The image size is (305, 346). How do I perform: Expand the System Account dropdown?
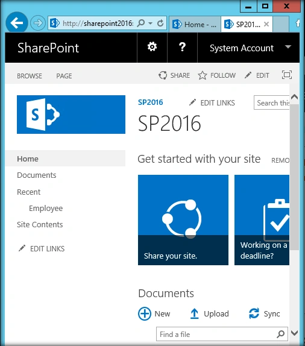288,47
